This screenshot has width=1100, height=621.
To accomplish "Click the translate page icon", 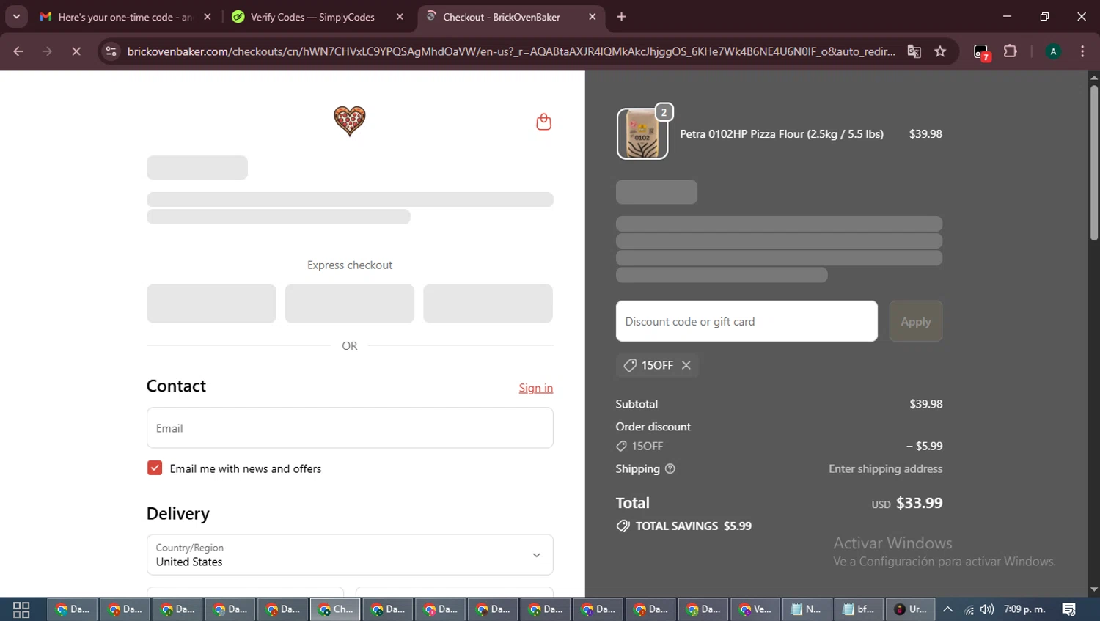I will pyautogui.click(x=914, y=51).
